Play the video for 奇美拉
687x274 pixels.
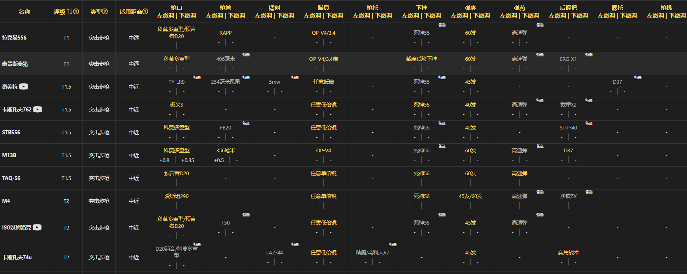pos(24,87)
